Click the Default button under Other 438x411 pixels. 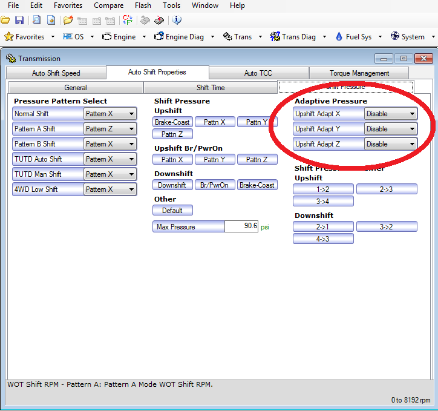coord(172,211)
